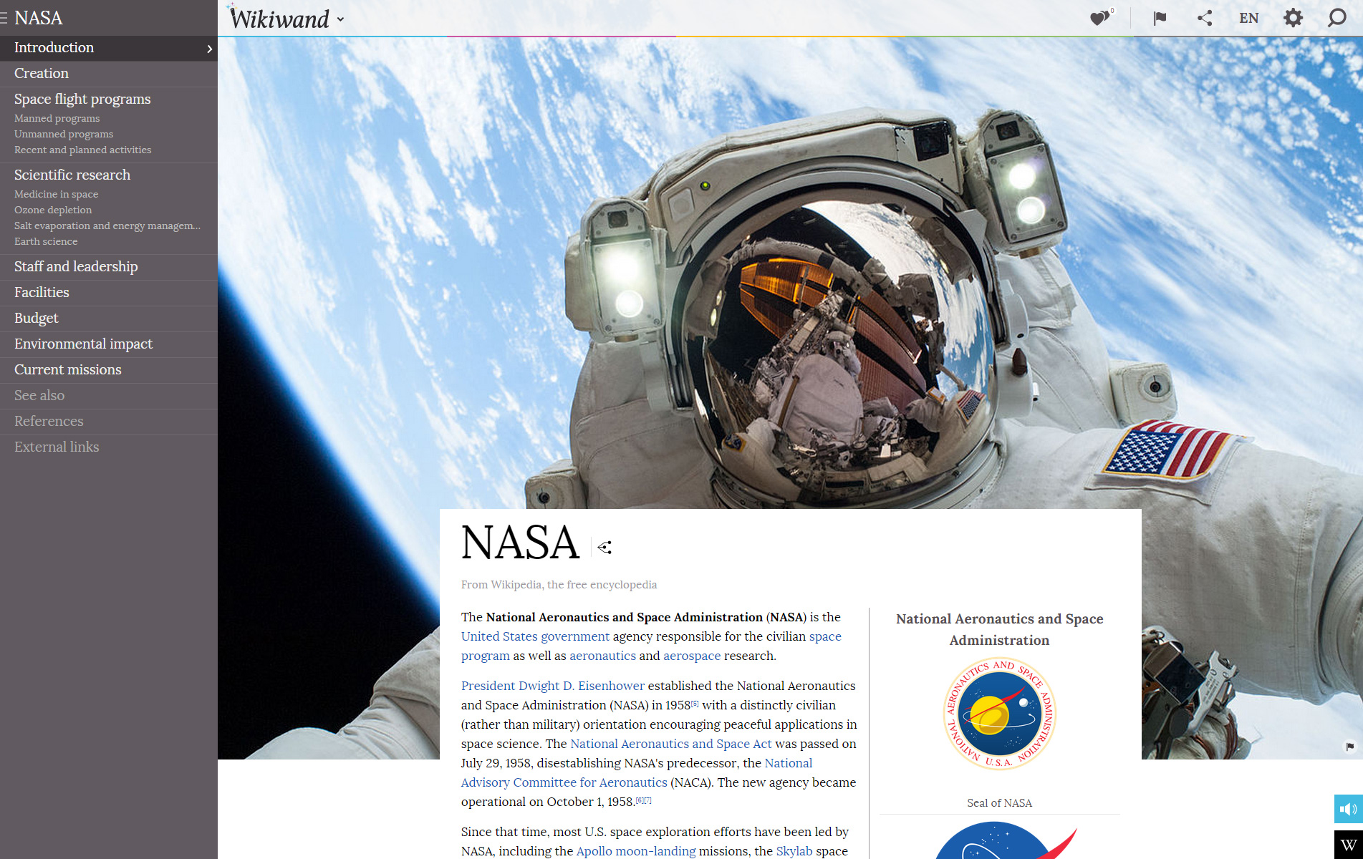Click 'Seal of NASA' caption

click(999, 803)
